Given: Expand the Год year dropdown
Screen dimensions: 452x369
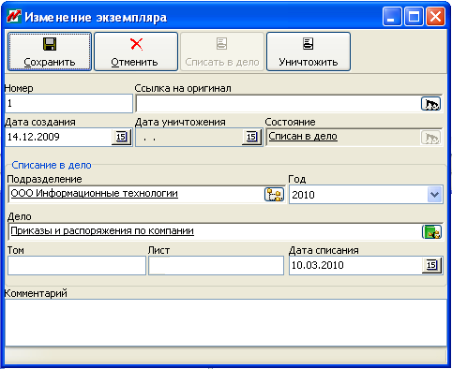Looking at the screenshot, I should tap(434, 195).
